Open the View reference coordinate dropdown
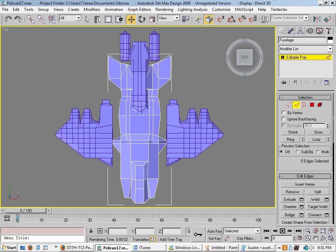The height and width of the screenshot is (252, 336). (x=169, y=18)
